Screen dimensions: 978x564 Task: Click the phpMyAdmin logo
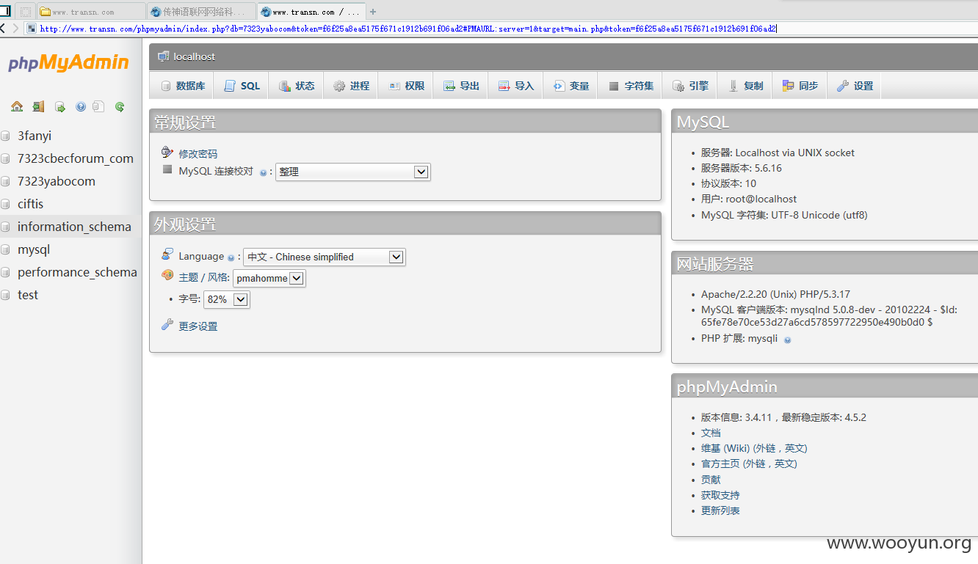click(68, 63)
